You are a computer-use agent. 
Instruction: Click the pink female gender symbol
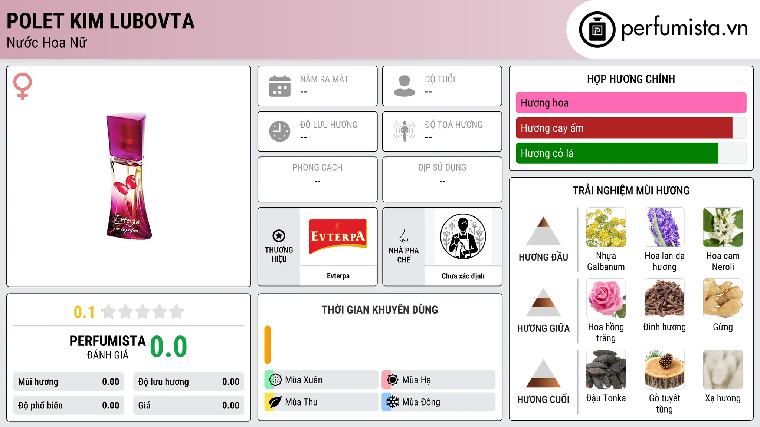(x=23, y=86)
